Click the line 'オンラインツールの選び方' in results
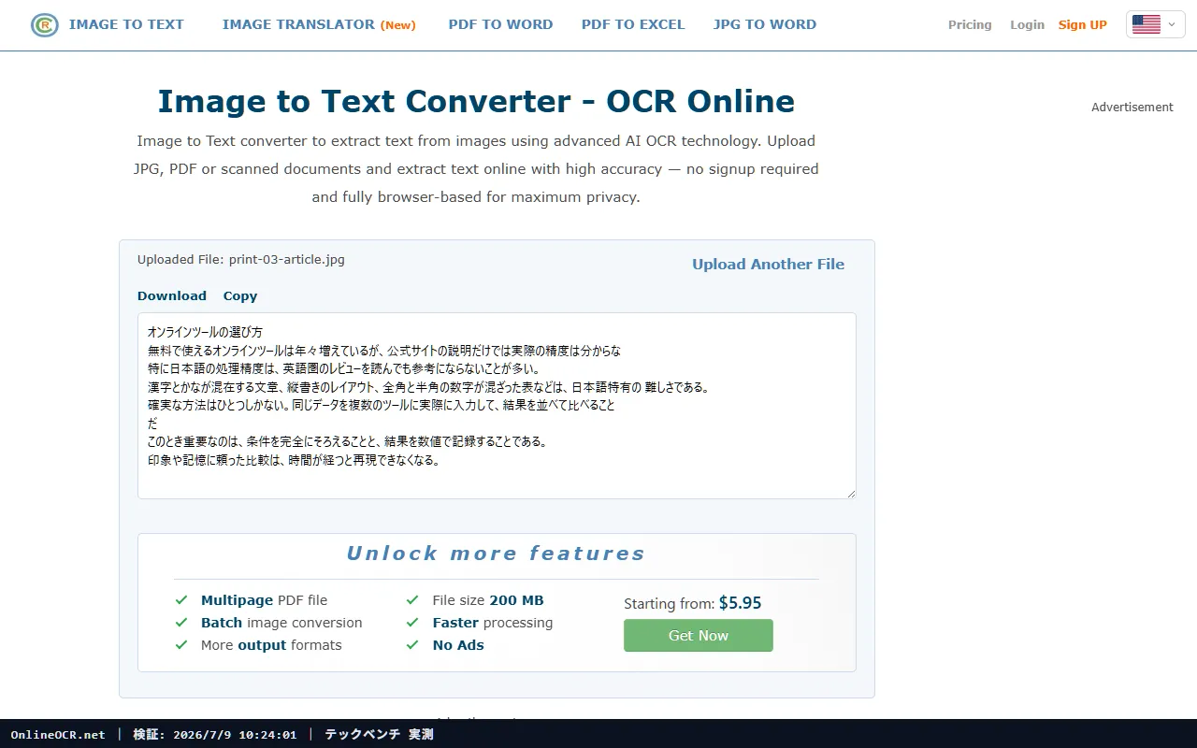The width and height of the screenshot is (1197, 748). pyautogui.click(x=205, y=332)
